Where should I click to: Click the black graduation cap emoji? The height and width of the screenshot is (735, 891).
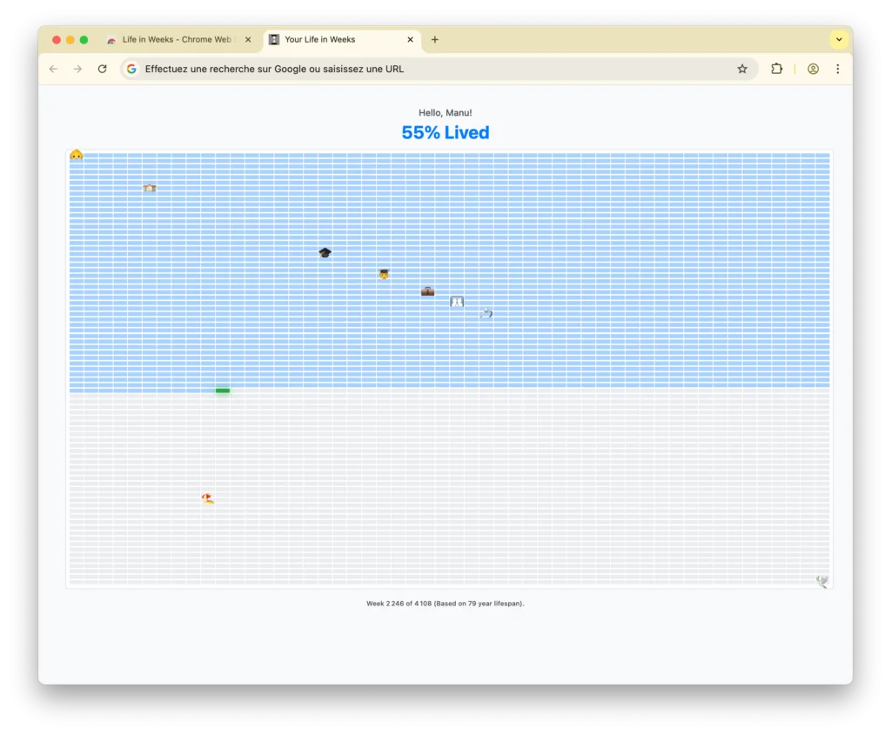pos(325,253)
